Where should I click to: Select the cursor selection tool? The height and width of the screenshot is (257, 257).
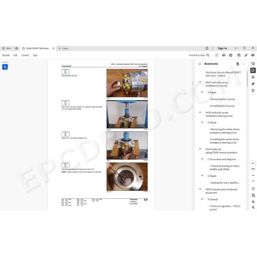click(5, 67)
